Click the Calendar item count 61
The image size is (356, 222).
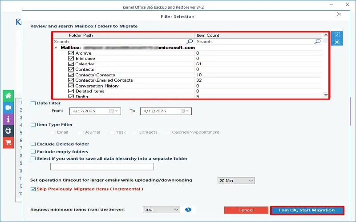tap(199, 64)
